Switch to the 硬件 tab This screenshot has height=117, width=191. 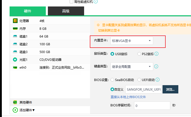[28, 11]
